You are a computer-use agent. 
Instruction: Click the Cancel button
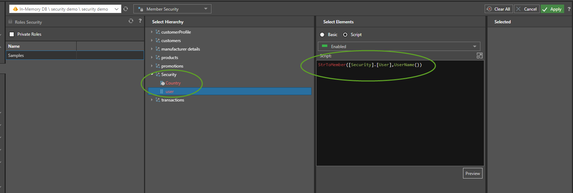[x=527, y=9]
